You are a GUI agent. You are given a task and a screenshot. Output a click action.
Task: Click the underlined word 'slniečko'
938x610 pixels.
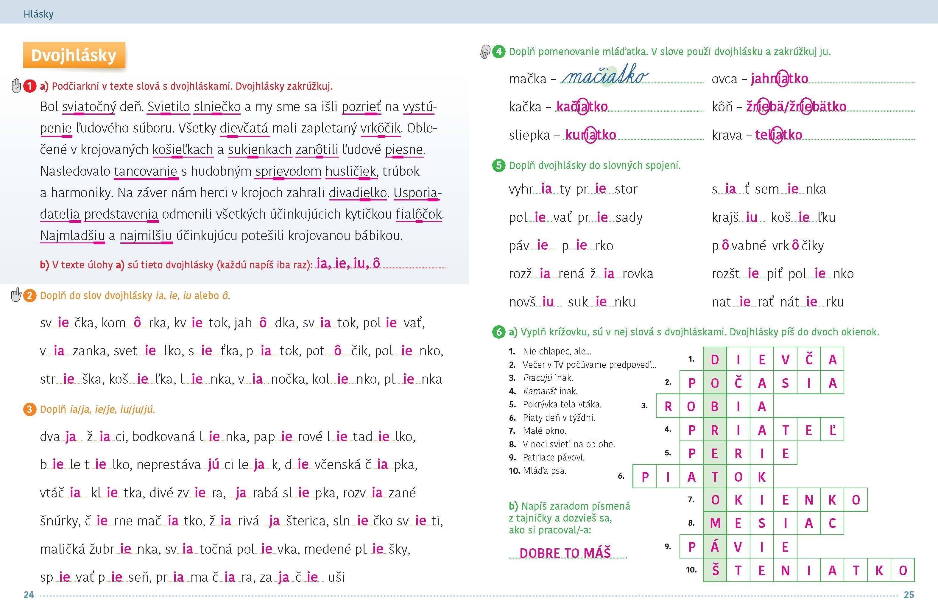tap(217, 107)
